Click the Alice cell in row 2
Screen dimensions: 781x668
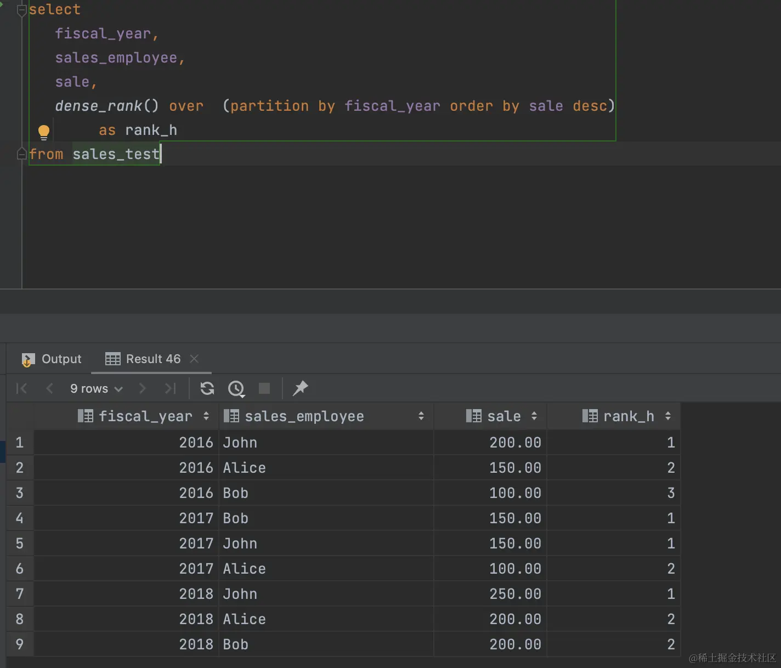326,468
